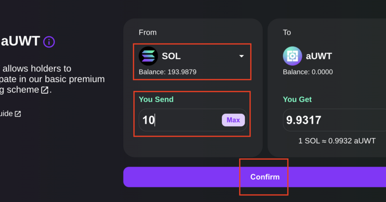Expand the SOL token dropdown arrow

point(242,56)
